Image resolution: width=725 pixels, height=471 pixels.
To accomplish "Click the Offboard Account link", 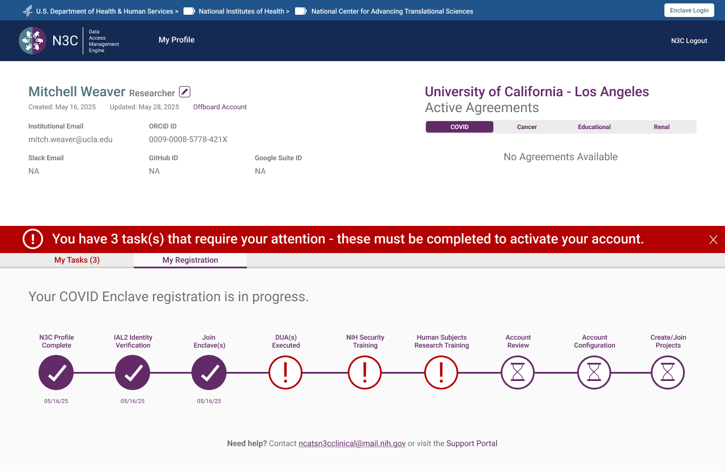I will [220, 107].
